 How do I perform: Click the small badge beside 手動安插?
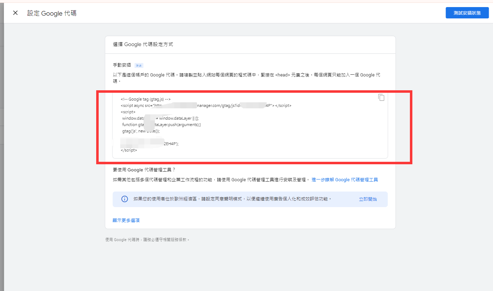pyautogui.click(x=139, y=65)
